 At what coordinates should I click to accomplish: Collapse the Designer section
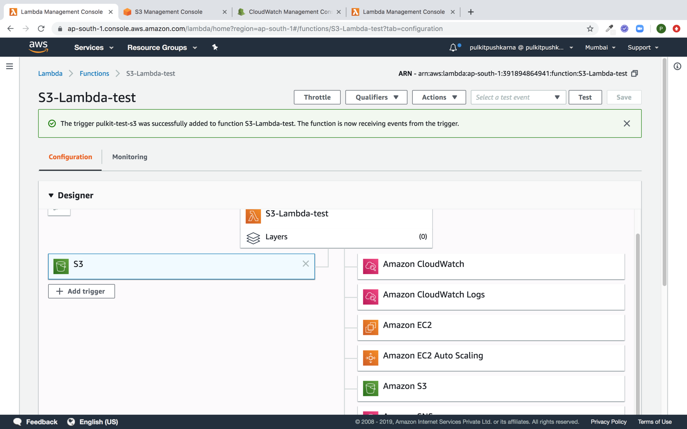[51, 195]
